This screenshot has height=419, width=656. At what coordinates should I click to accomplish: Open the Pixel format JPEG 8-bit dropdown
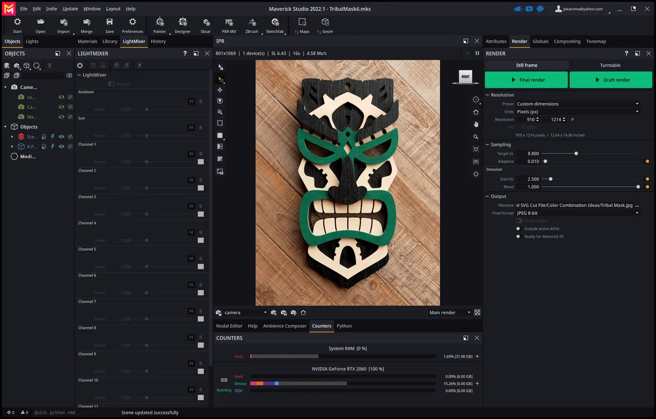click(578, 213)
